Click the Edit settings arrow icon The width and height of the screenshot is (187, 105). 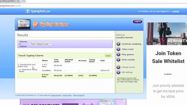pyautogui.click(x=118, y=72)
